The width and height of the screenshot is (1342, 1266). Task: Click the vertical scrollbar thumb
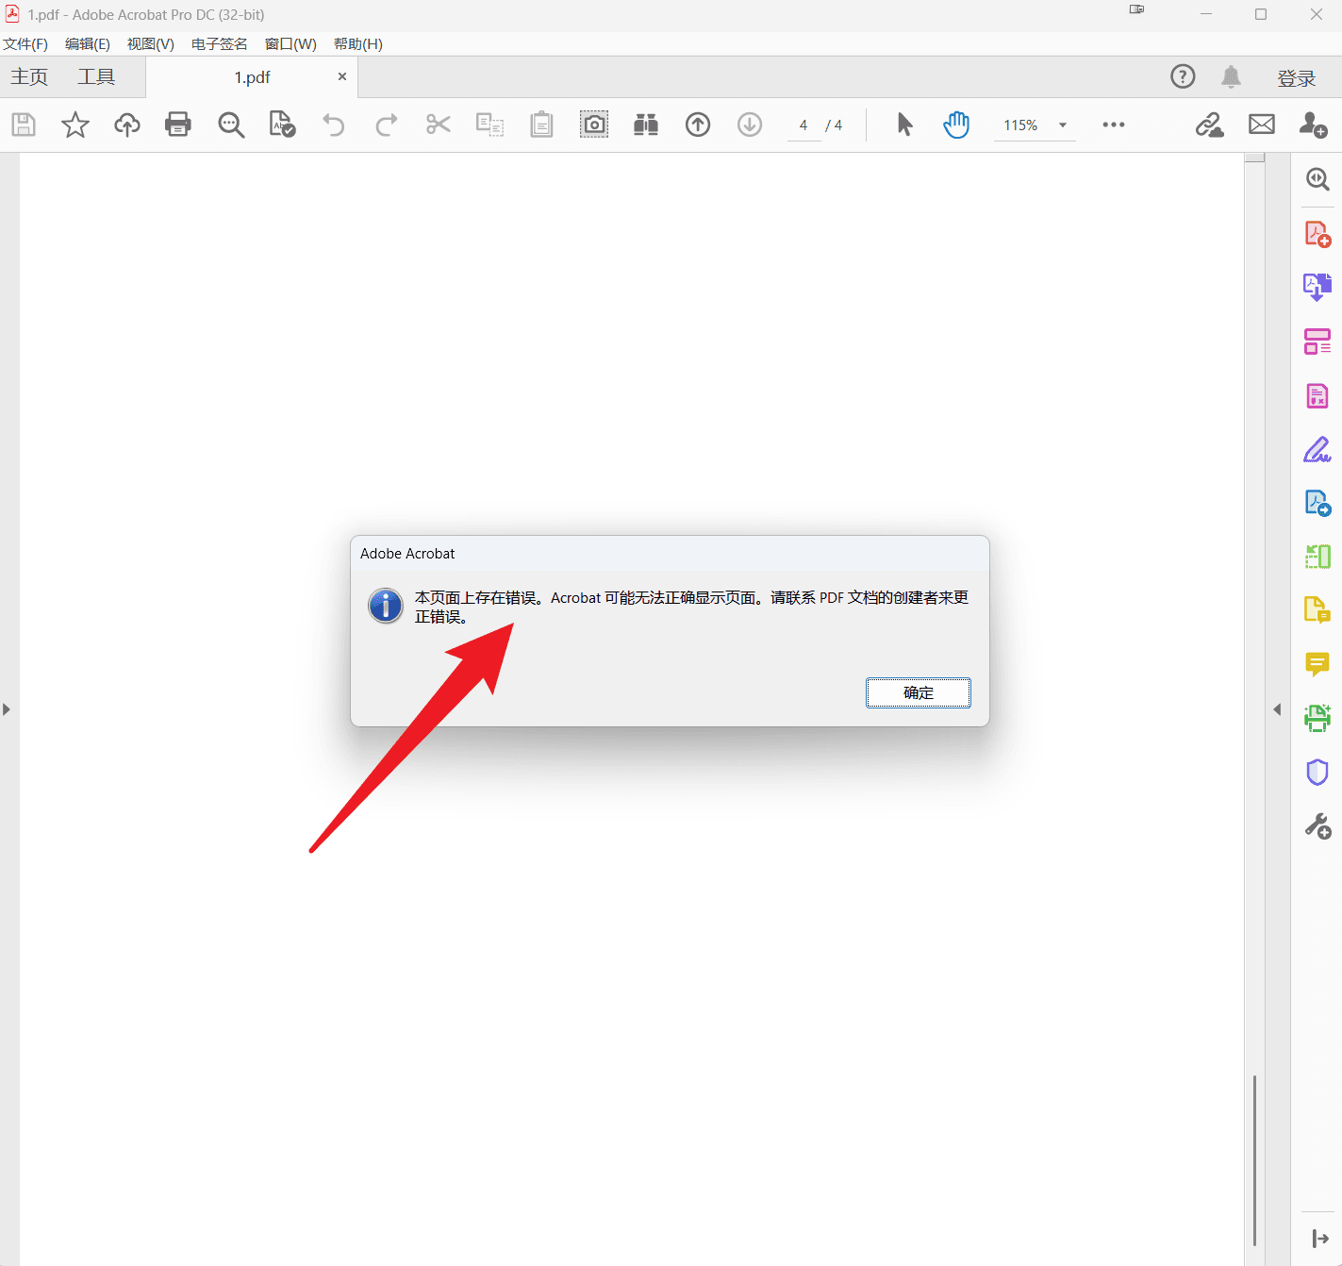coord(1254,1160)
